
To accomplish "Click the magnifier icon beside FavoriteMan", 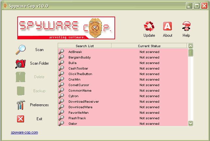I will pyautogui.click(x=61, y=112).
